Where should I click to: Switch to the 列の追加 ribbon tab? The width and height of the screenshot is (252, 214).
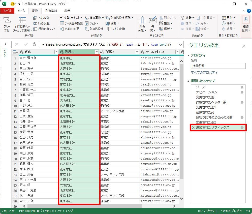(x=51, y=11)
